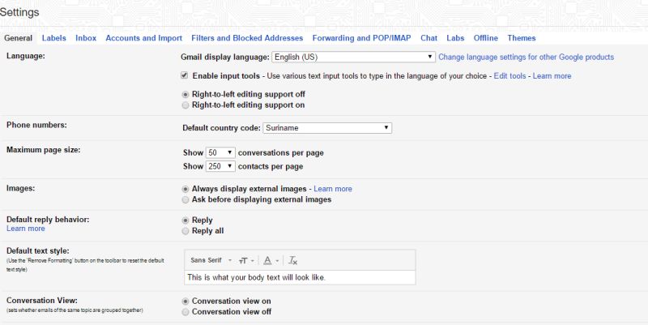This screenshot has width=648, height=325.
Task: Open Learn more link for input tools
Action: point(552,76)
